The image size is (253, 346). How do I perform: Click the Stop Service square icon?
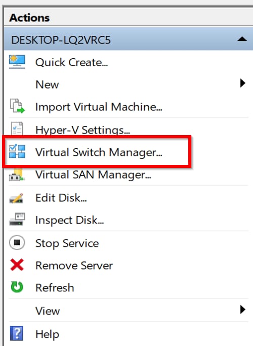tap(17, 242)
